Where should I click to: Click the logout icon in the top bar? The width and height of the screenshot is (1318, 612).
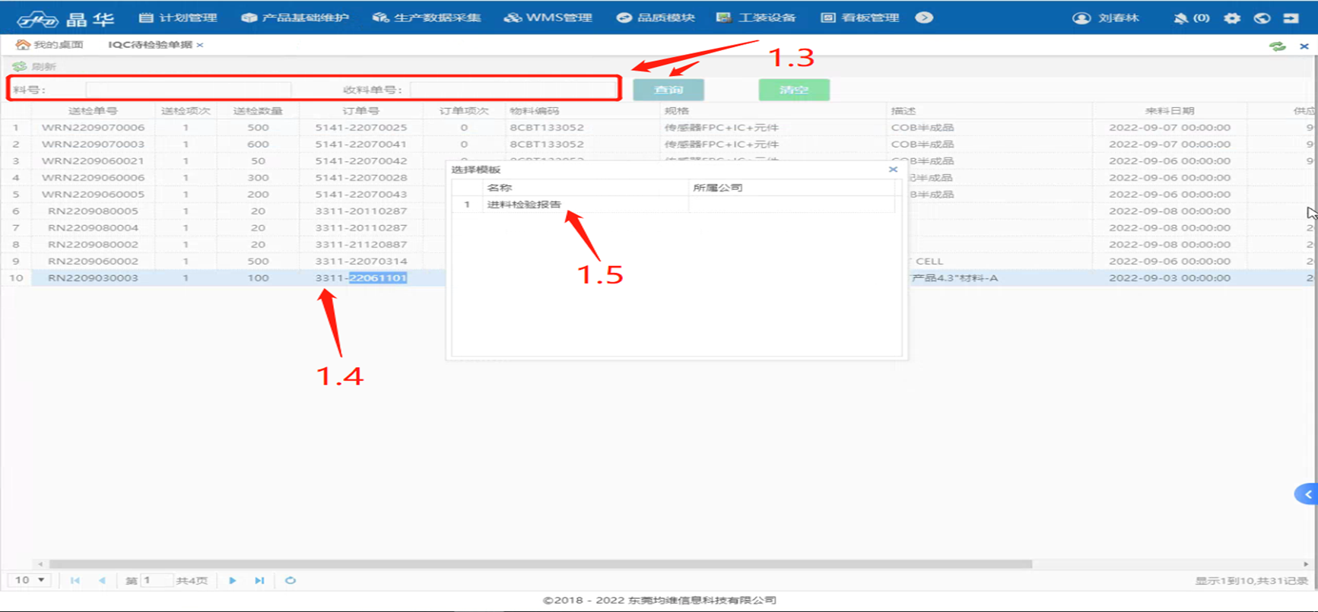[x=1291, y=18]
